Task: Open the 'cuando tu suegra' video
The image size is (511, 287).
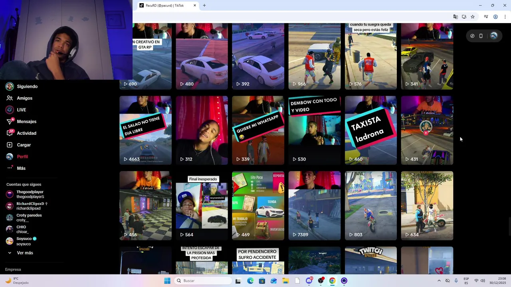Action: (371, 56)
